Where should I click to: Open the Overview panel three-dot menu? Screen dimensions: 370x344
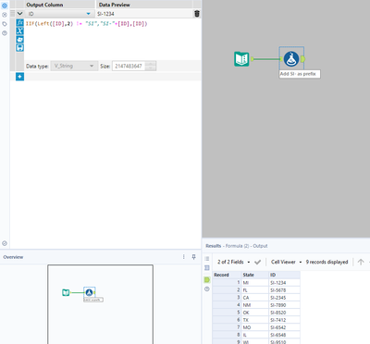pos(184,257)
